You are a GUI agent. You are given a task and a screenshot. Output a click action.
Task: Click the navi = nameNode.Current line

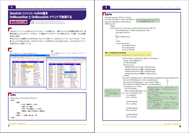(x=134, y=93)
